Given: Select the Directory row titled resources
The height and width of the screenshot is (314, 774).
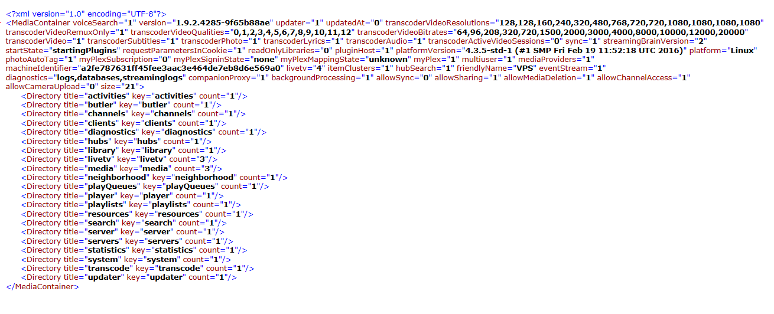Looking at the screenshot, I should coord(137,214).
